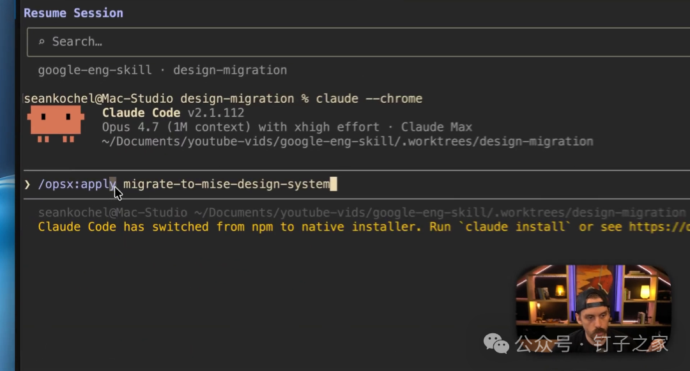Select the google-eng-skill · design-migration session
690x371 pixels.
click(162, 70)
